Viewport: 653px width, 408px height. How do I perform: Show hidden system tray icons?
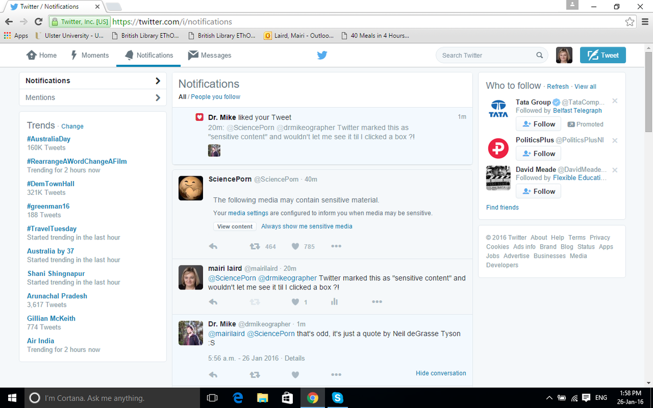tap(549, 398)
